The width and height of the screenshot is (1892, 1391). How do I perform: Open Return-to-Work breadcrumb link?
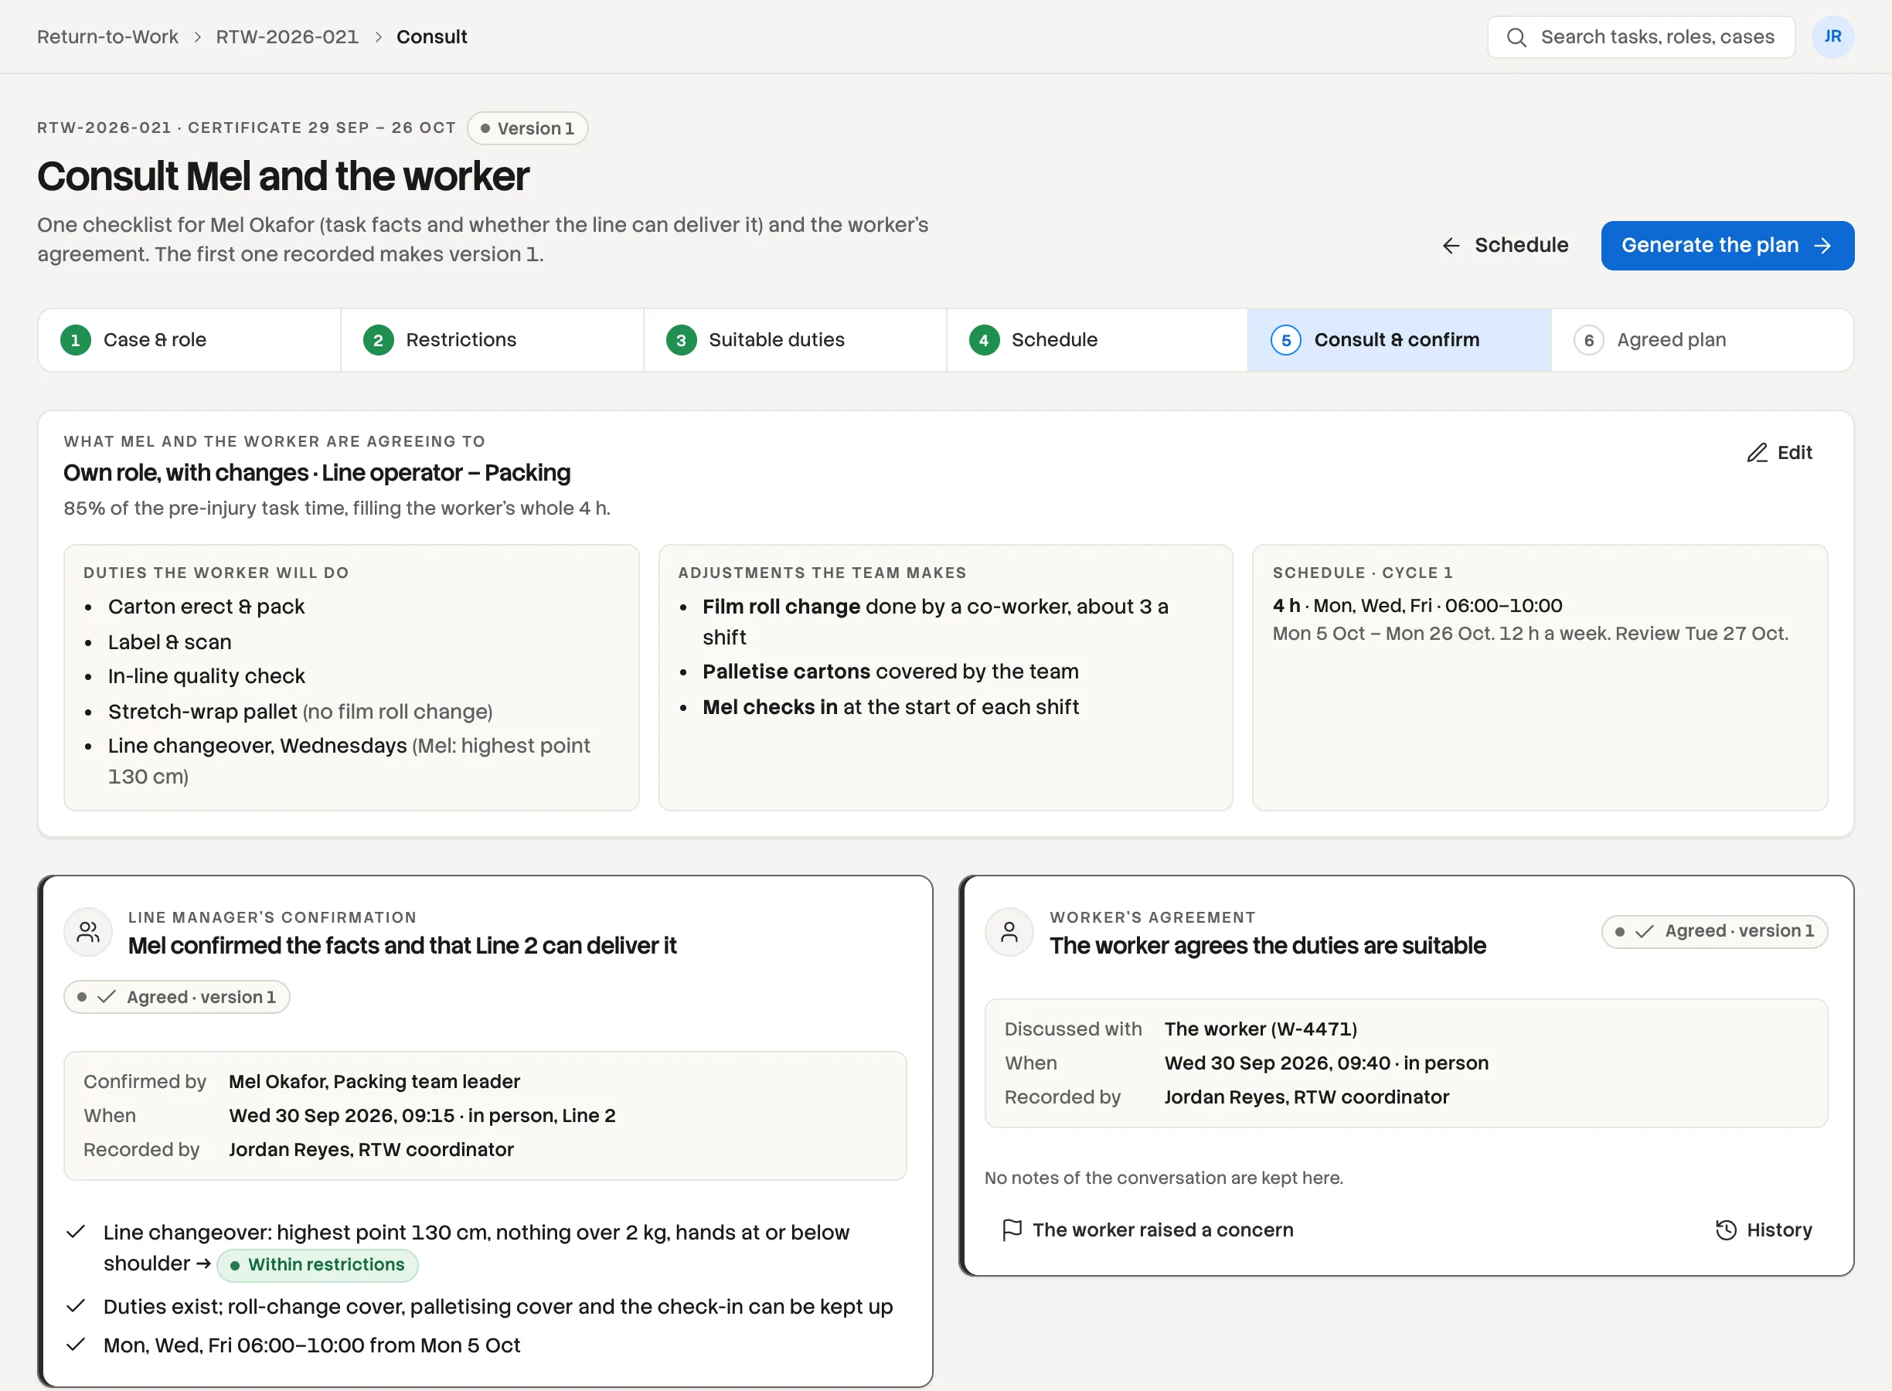[107, 37]
